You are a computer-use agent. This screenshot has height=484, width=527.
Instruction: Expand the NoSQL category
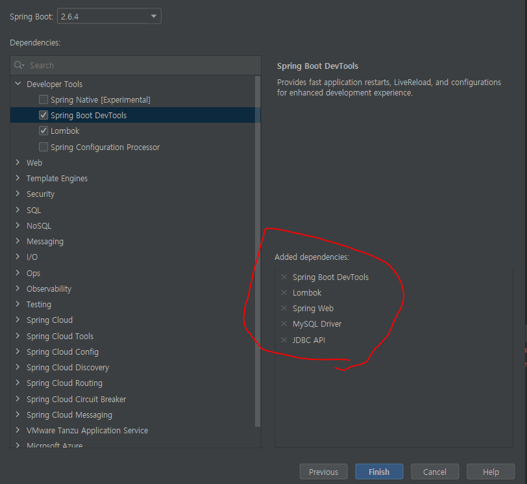18,225
